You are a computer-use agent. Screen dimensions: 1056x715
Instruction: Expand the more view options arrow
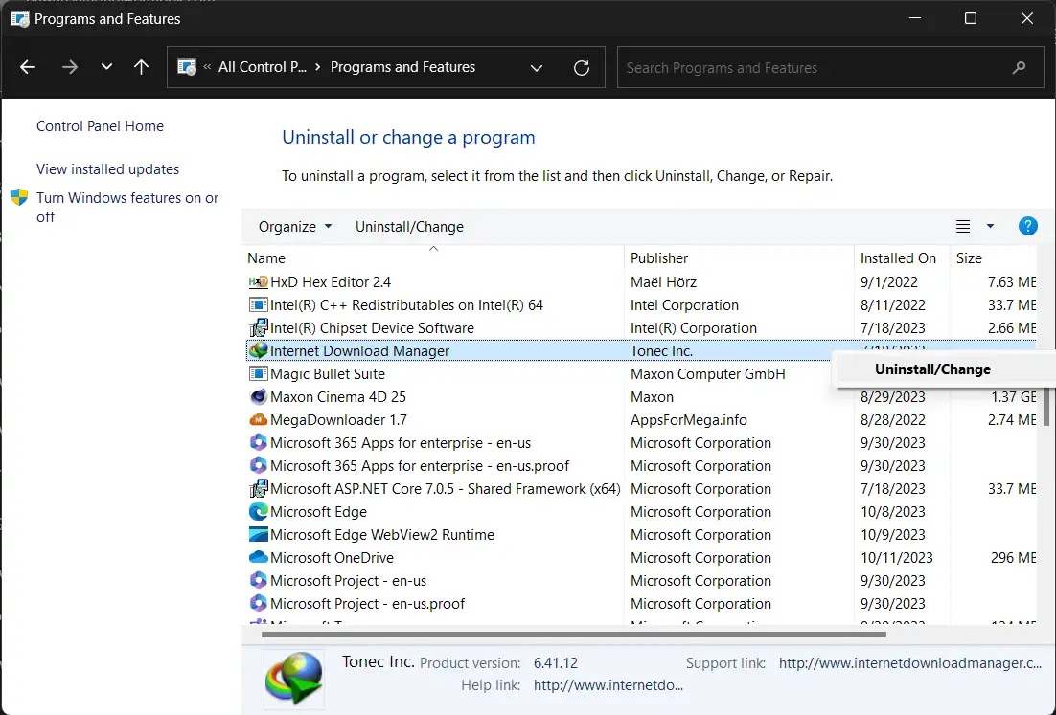(x=990, y=226)
